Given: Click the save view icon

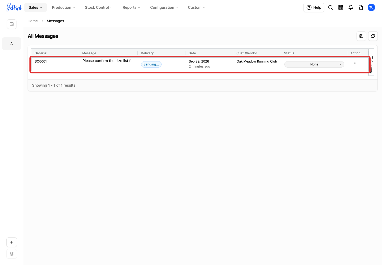Looking at the screenshot, I should (361, 36).
